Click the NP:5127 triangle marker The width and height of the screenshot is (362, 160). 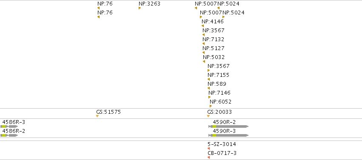point(203,53)
